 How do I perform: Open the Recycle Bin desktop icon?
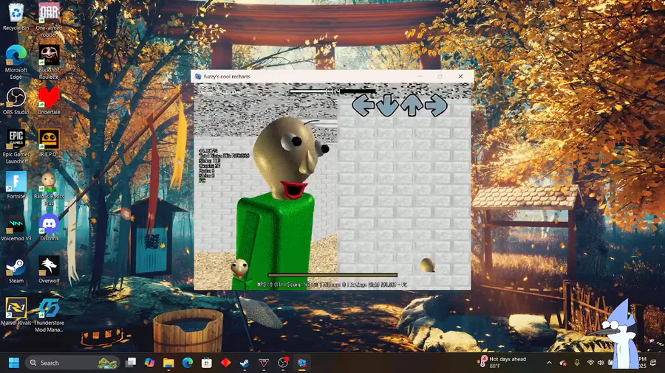coord(16,17)
